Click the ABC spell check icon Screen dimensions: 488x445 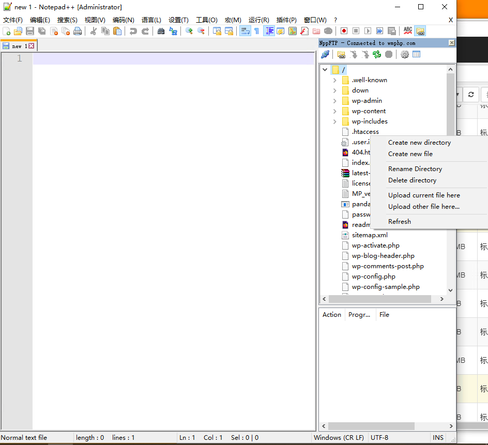tap(408, 31)
